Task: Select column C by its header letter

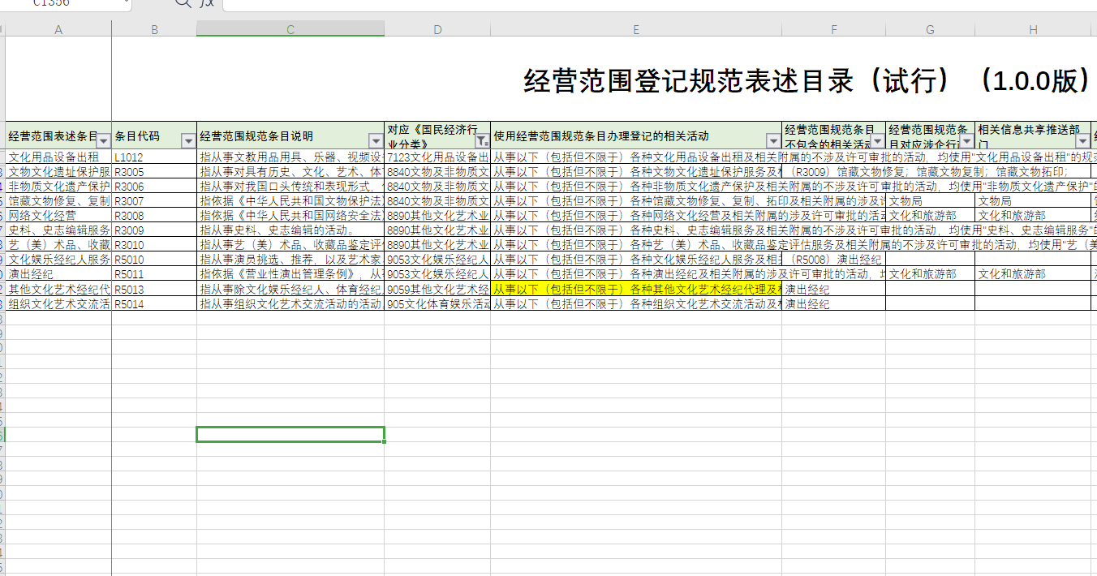Action: click(x=290, y=30)
